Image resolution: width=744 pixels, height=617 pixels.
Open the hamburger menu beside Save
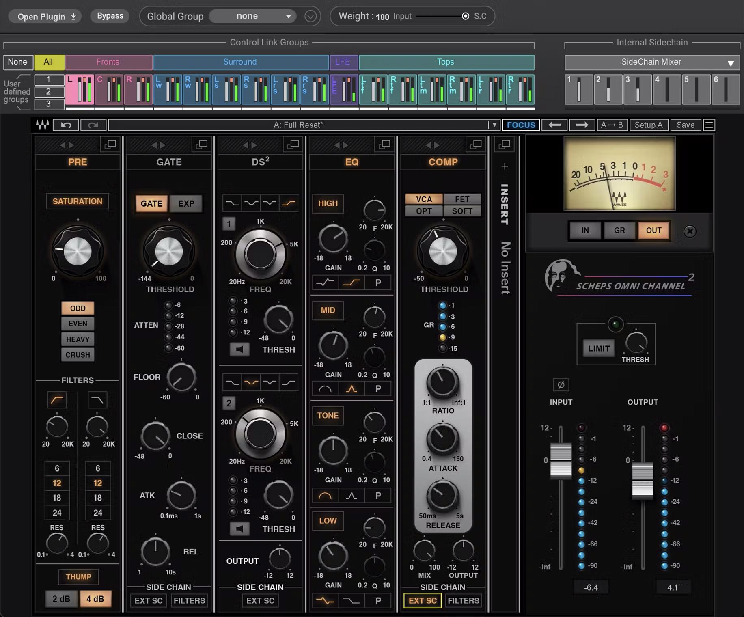[x=709, y=125]
